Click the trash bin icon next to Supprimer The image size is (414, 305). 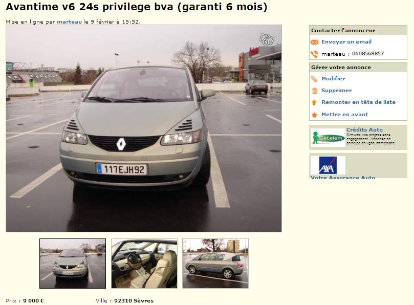pos(314,91)
